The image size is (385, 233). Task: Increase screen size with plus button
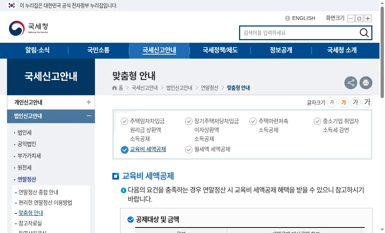click(x=368, y=19)
